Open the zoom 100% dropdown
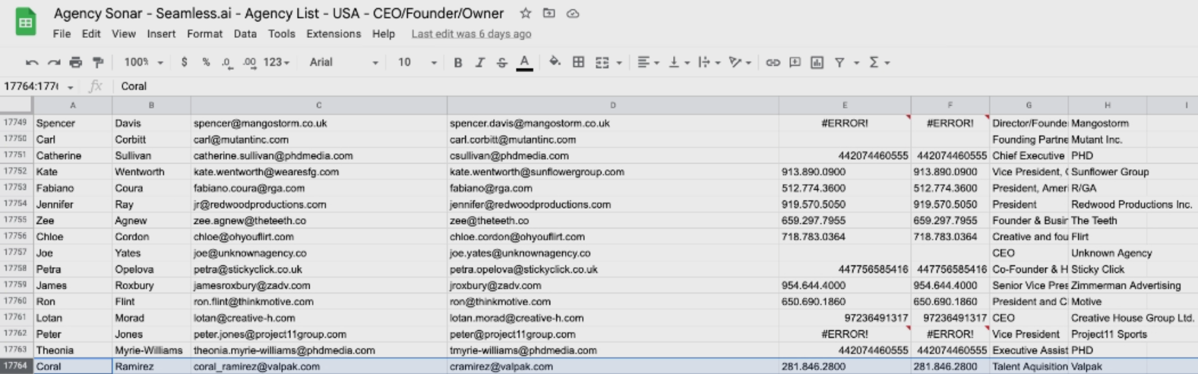This screenshot has width=1198, height=374. coord(144,62)
